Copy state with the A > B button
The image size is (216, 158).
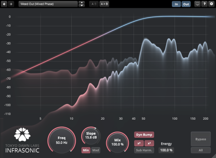[x=104, y=4]
